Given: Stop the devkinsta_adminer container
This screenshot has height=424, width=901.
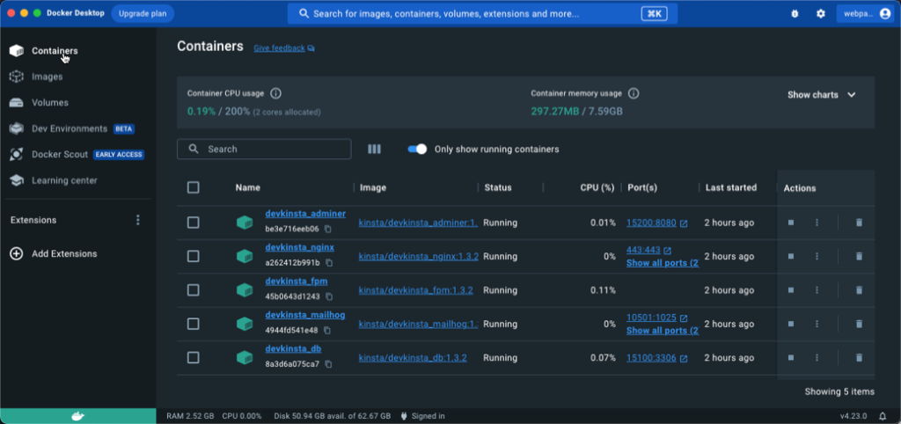Looking at the screenshot, I should click(x=791, y=223).
